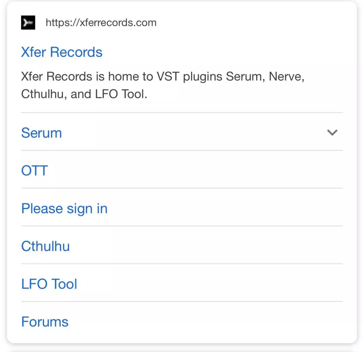Select the Cthulhu plugin entry

pos(45,246)
